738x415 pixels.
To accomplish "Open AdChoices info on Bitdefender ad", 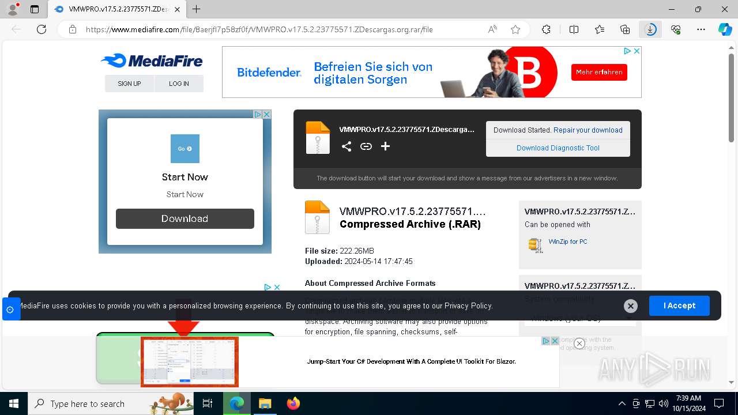I will (627, 51).
